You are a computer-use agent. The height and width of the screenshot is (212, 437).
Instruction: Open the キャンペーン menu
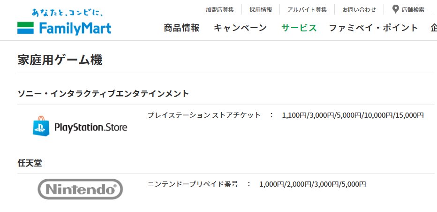[240, 28]
